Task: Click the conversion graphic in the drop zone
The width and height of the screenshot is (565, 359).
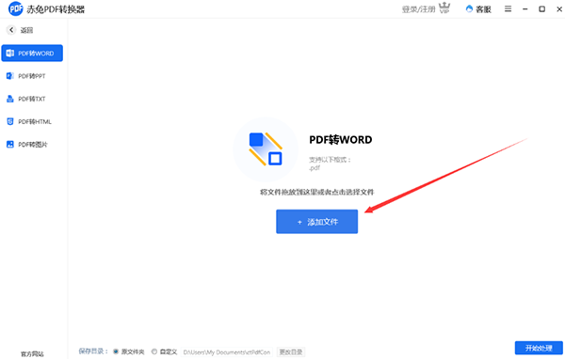Action: 266,148
